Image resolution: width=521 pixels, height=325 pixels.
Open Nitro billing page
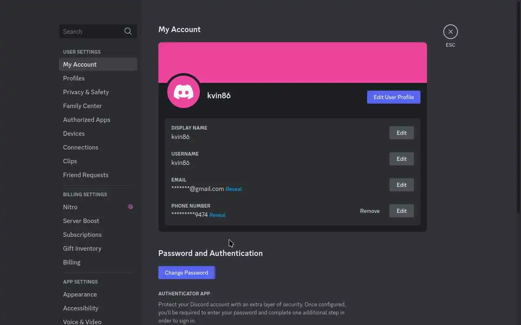point(98,207)
